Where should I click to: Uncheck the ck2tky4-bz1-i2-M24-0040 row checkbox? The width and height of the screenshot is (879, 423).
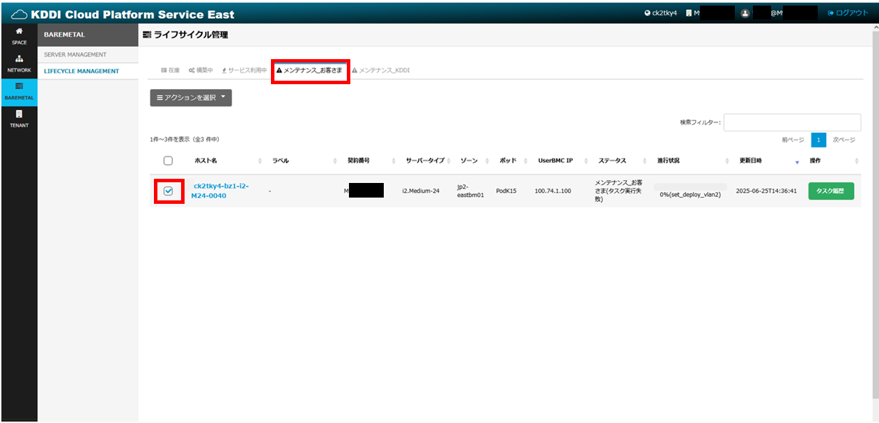coord(168,191)
